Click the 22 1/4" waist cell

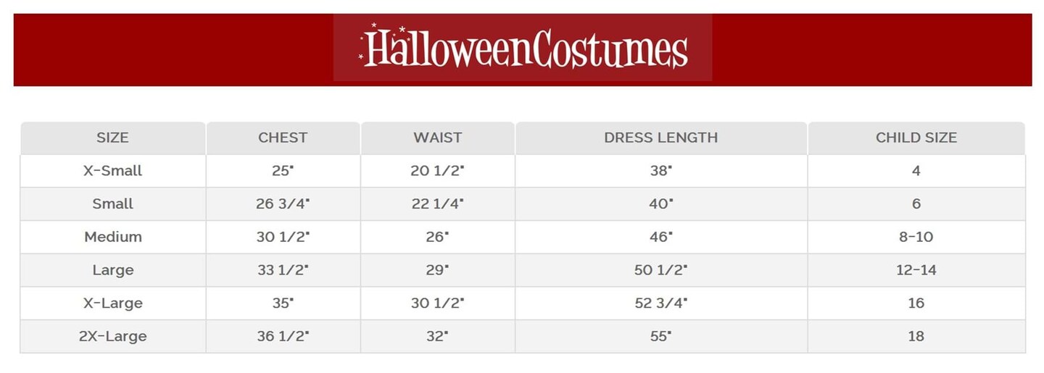(437, 204)
